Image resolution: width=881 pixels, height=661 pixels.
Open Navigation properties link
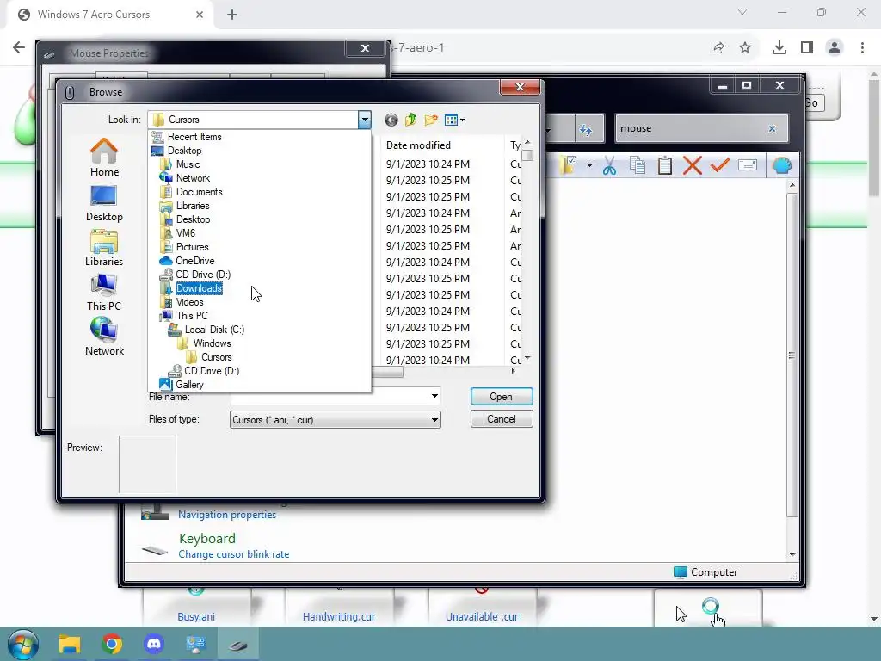(x=227, y=515)
